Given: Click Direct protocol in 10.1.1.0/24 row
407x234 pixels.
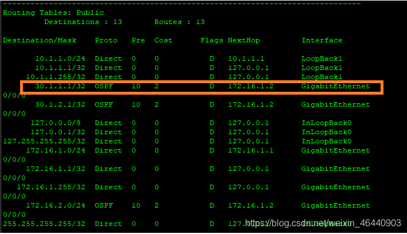Looking at the screenshot, I should pos(108,58).
